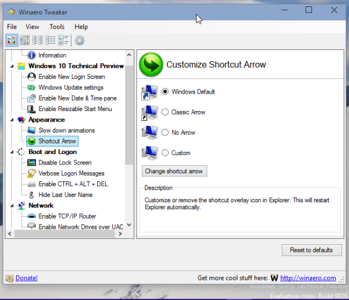Click the Resizable Start Menu icon
The width and height of the screenshot is (349, 300).
click(x=31, y=109)
